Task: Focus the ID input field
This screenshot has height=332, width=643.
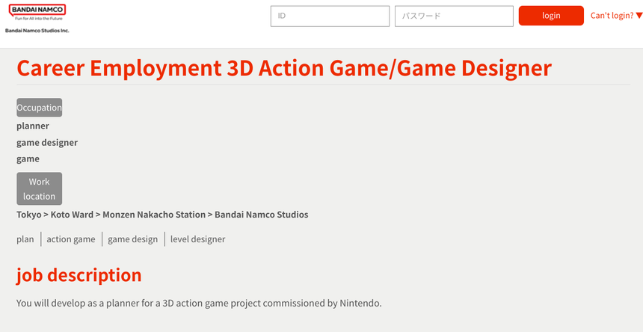Action: [x=330, y=16]
